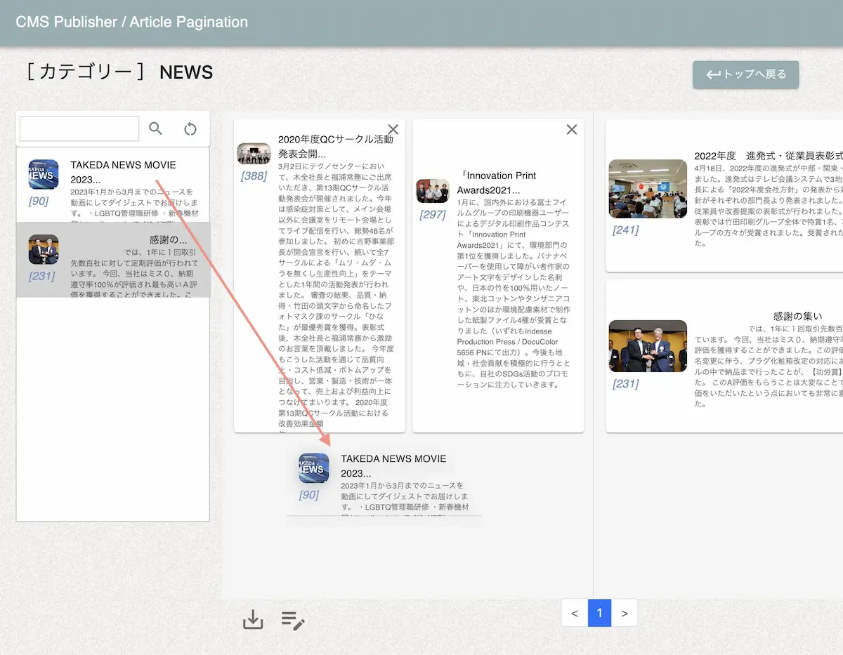Click the next page arrow

tap(625, 613)
